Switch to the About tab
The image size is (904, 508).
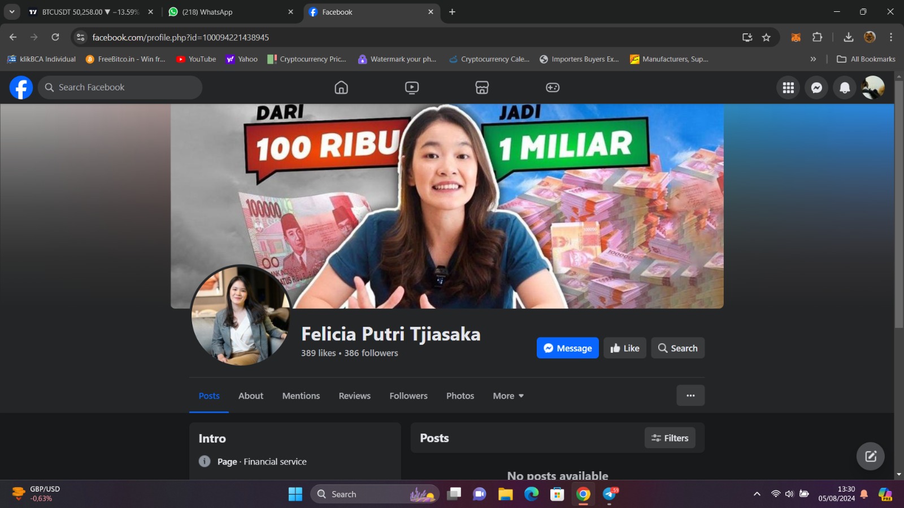(251, 396)
